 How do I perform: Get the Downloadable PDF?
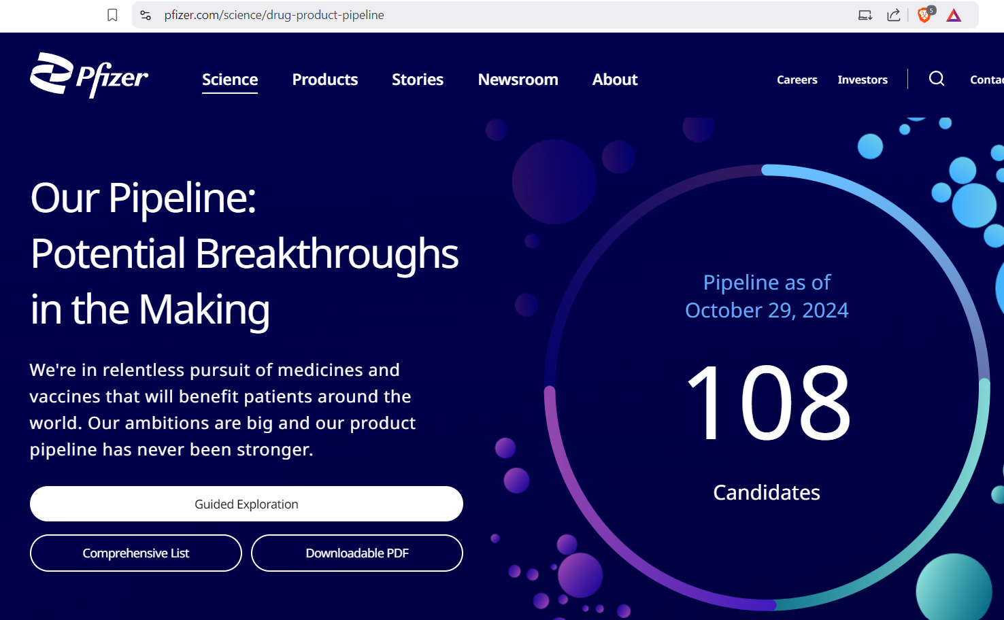(x=357, y=553)
